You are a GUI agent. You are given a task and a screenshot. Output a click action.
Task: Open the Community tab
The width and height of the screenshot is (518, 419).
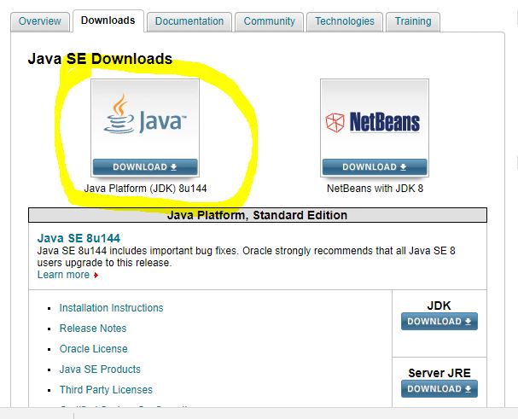click(270, 21)
